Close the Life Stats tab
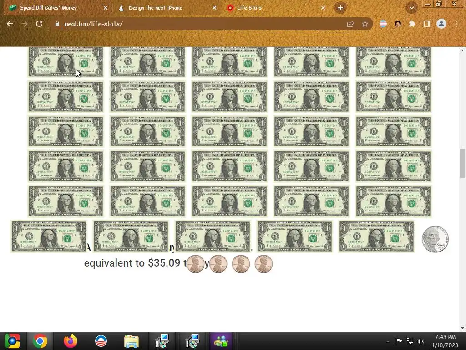Image resolution: width=466 pixels, height=350 pixels. [323, 8]
